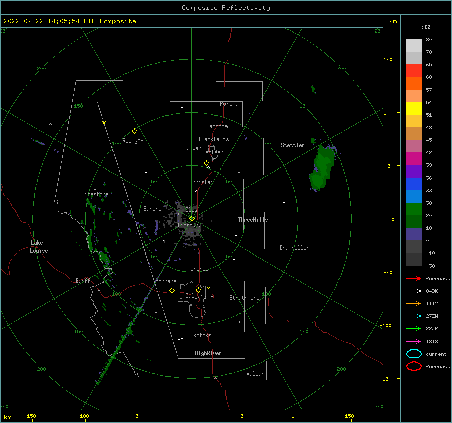Viewport: 452px width, 423px height.
Task: Click the 'Cochrane' city label
Action: tap(164, 281)
